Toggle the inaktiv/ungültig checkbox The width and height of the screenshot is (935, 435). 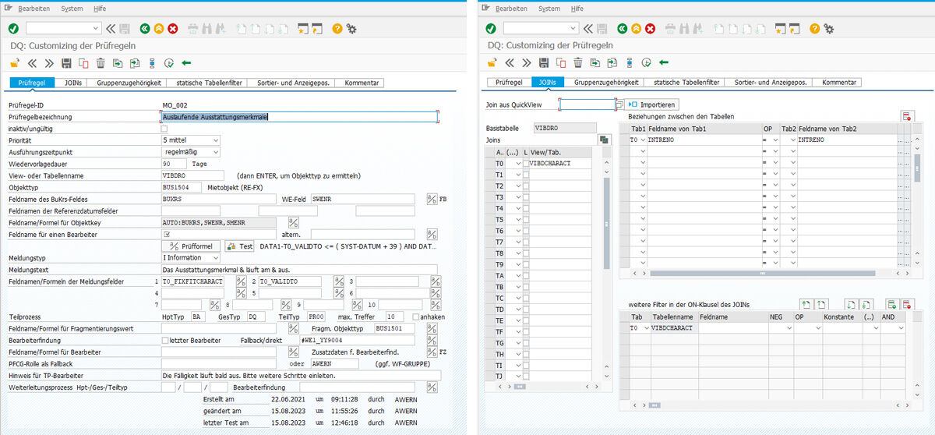(164, 129)
